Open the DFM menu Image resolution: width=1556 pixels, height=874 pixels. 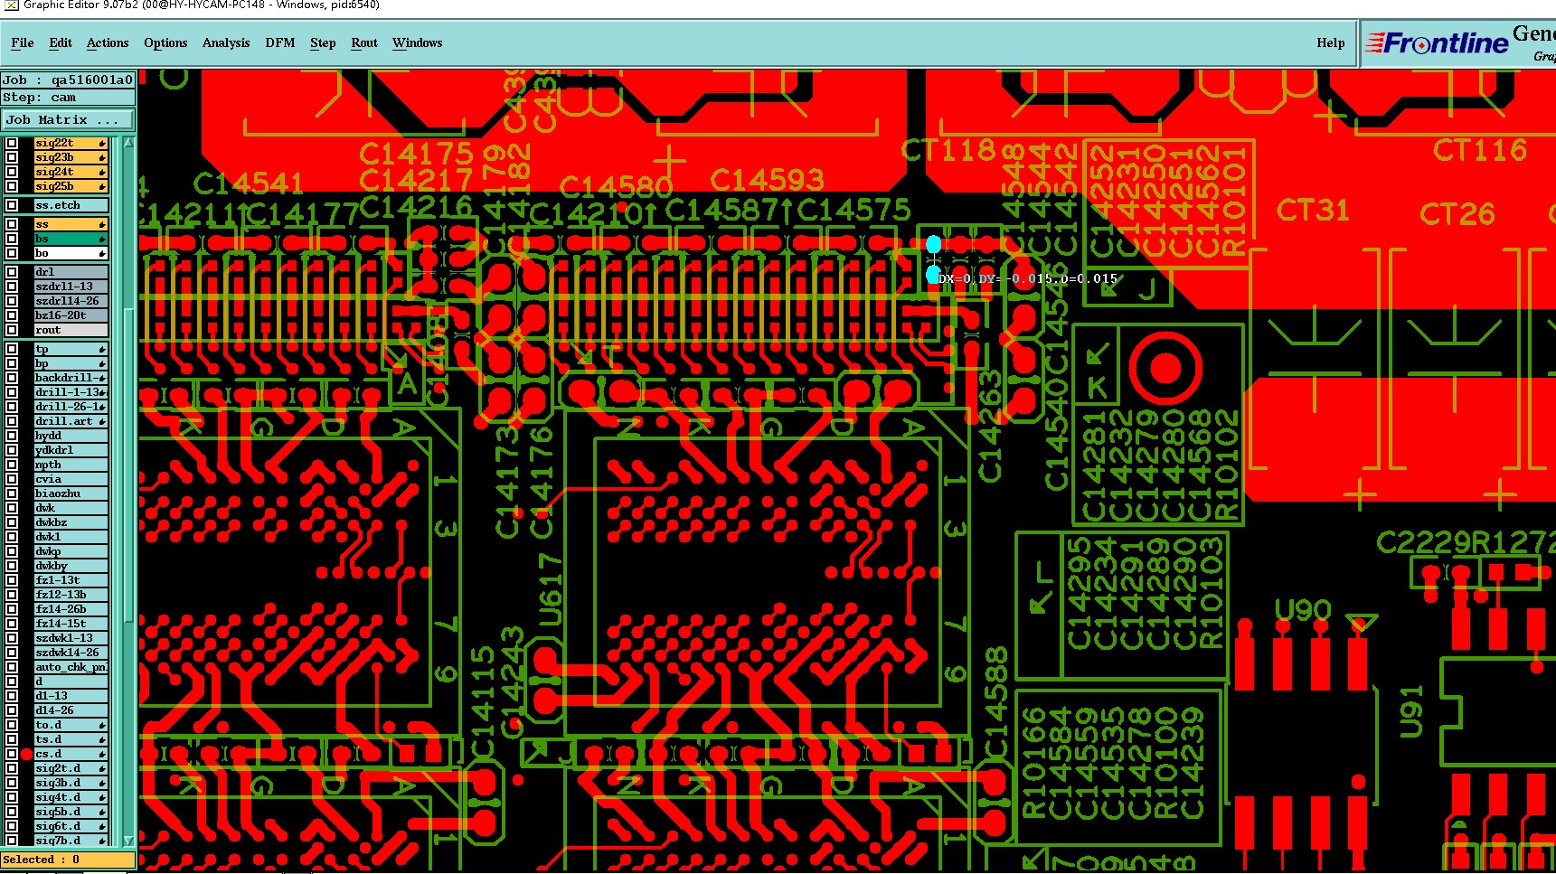280,42
